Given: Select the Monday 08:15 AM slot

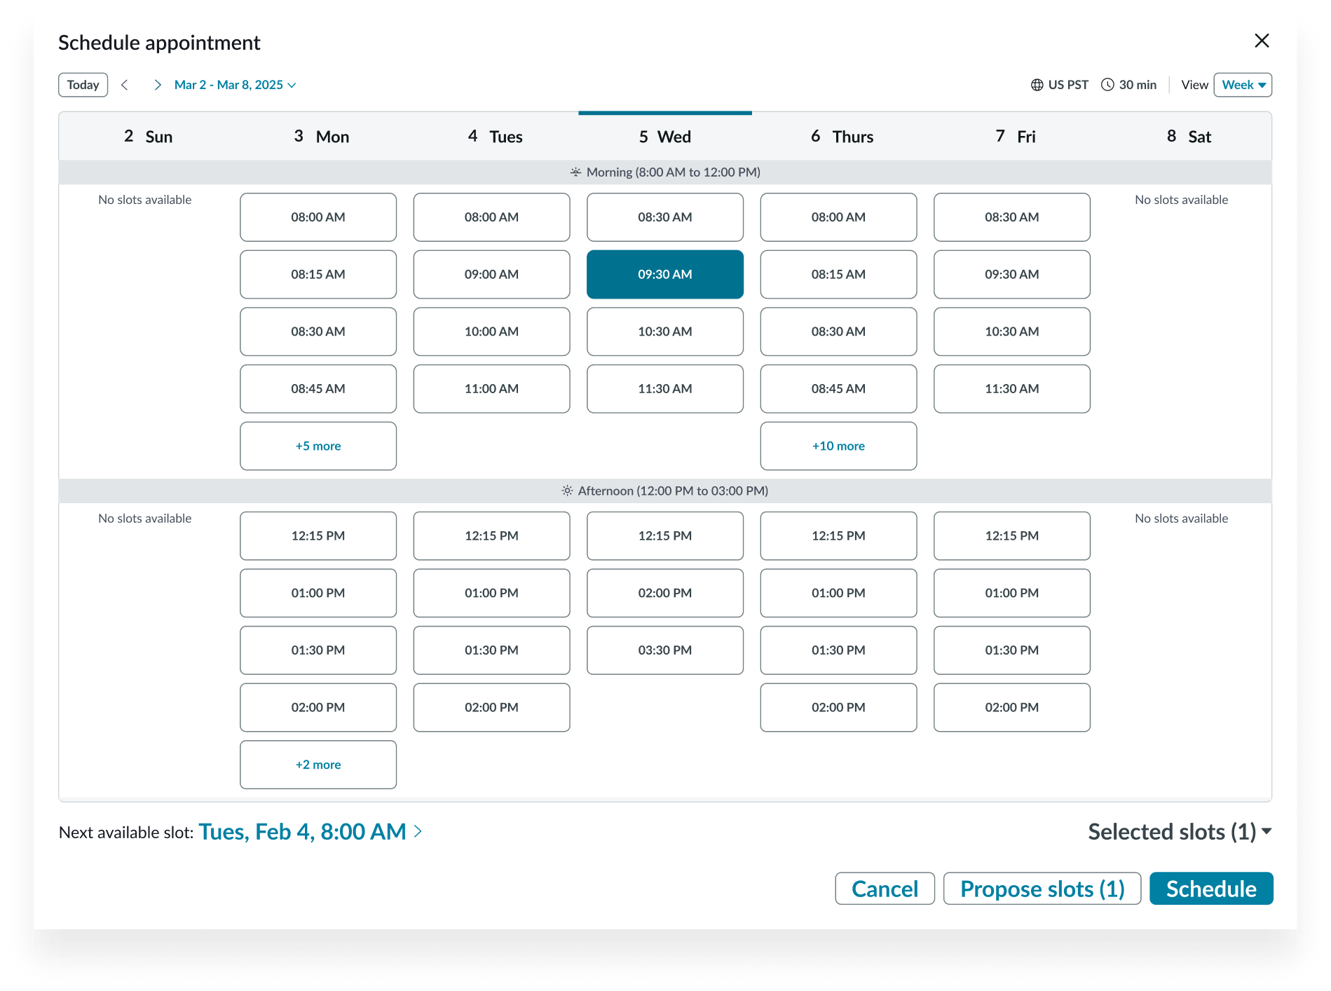Looking at the screenshot, I should tap(318, 275).
